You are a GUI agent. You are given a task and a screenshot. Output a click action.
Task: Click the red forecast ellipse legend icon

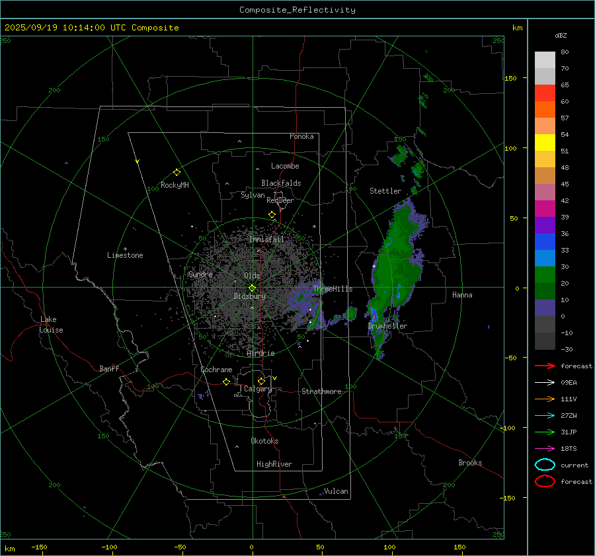coord(545,481)
